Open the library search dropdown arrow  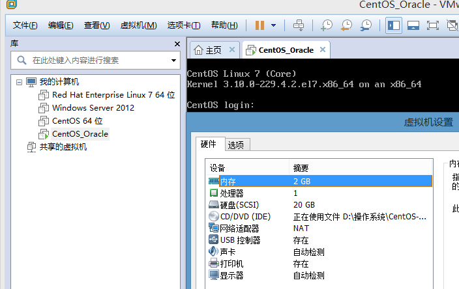pyautogui.click(x=173, y=61)
